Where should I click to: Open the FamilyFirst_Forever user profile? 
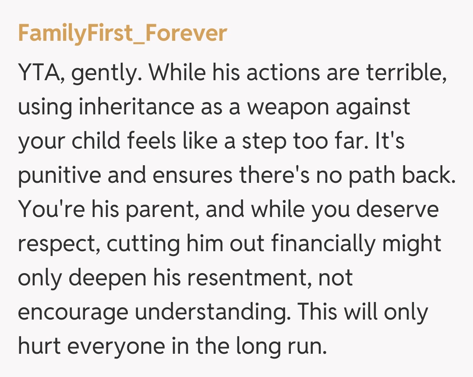click(x=123, y=33)
